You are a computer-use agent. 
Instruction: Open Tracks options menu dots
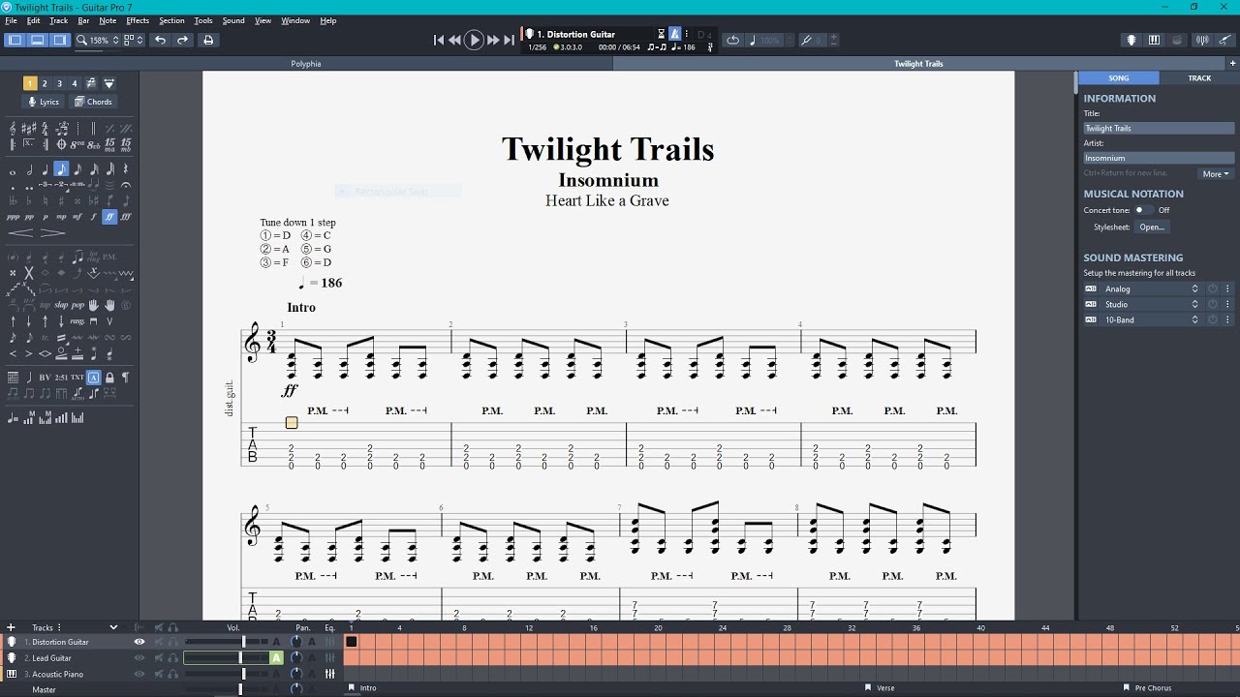(x=59, y=627)
